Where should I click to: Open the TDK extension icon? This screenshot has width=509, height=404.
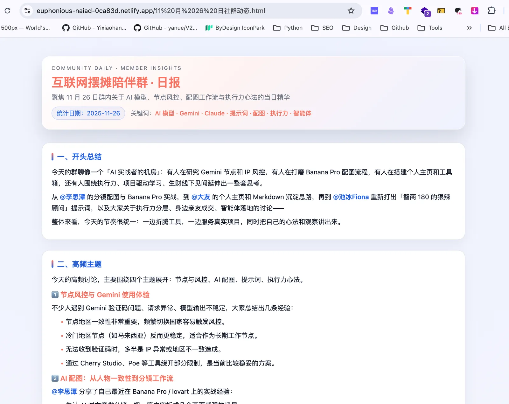[374, 11]
